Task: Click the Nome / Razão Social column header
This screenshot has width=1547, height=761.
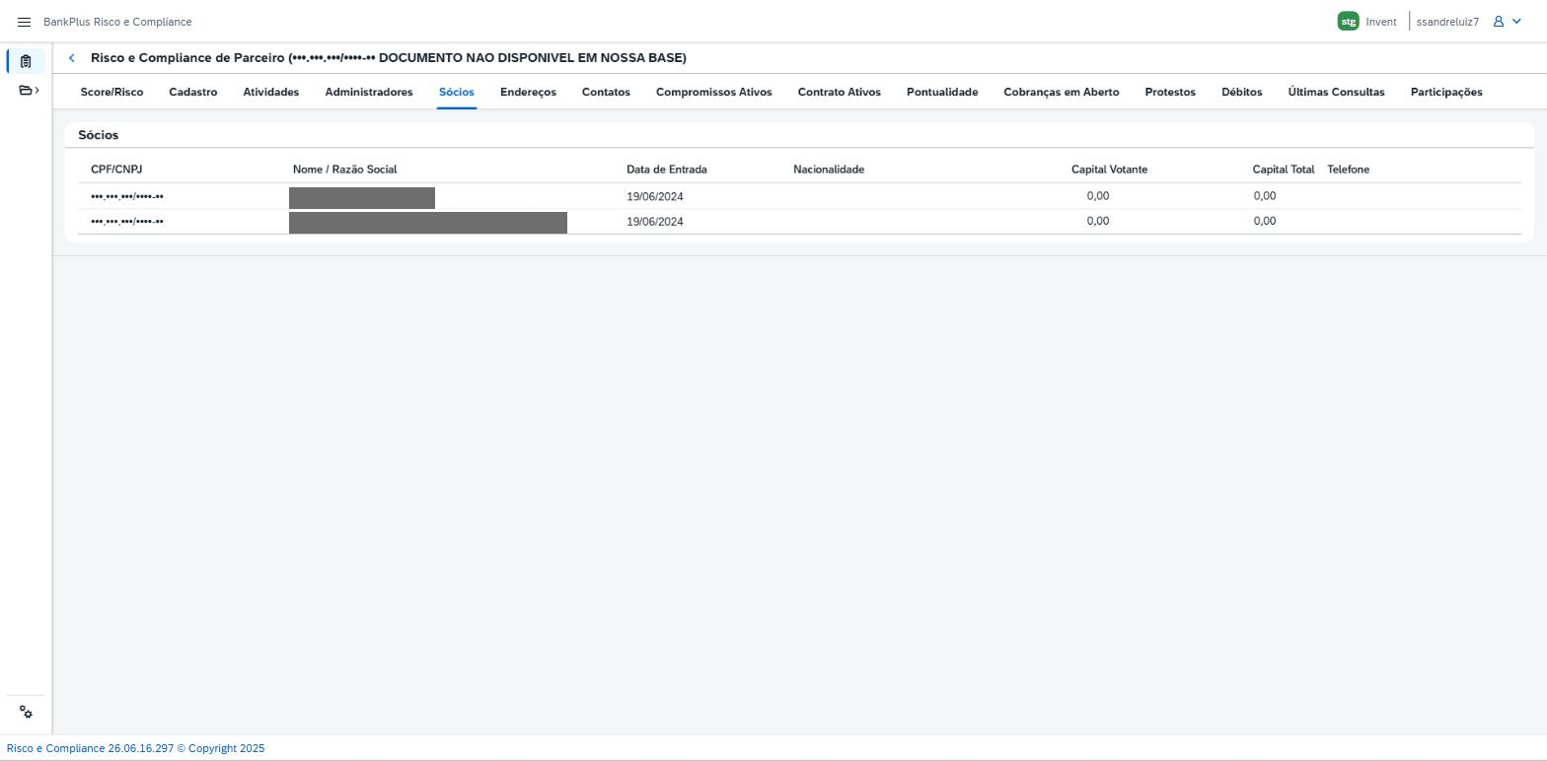Action: [345, 170]
